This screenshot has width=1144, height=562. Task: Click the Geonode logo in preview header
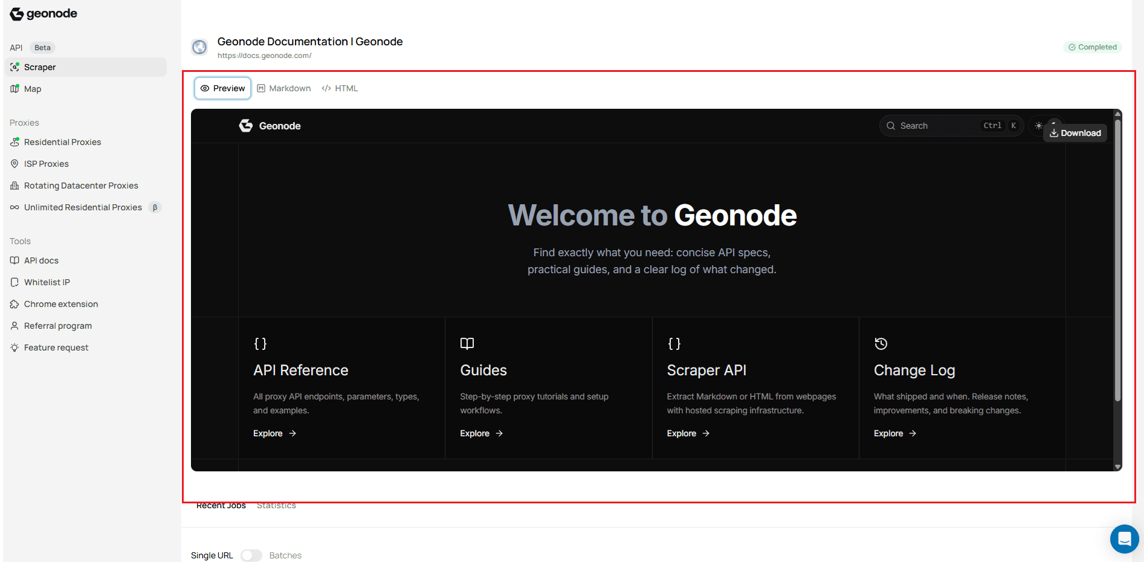coord(270,126)
